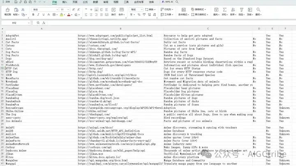The height and width of the screenshot is (166, 296).
Task: Toggle Bold formatting
Action: pos(33,14)
